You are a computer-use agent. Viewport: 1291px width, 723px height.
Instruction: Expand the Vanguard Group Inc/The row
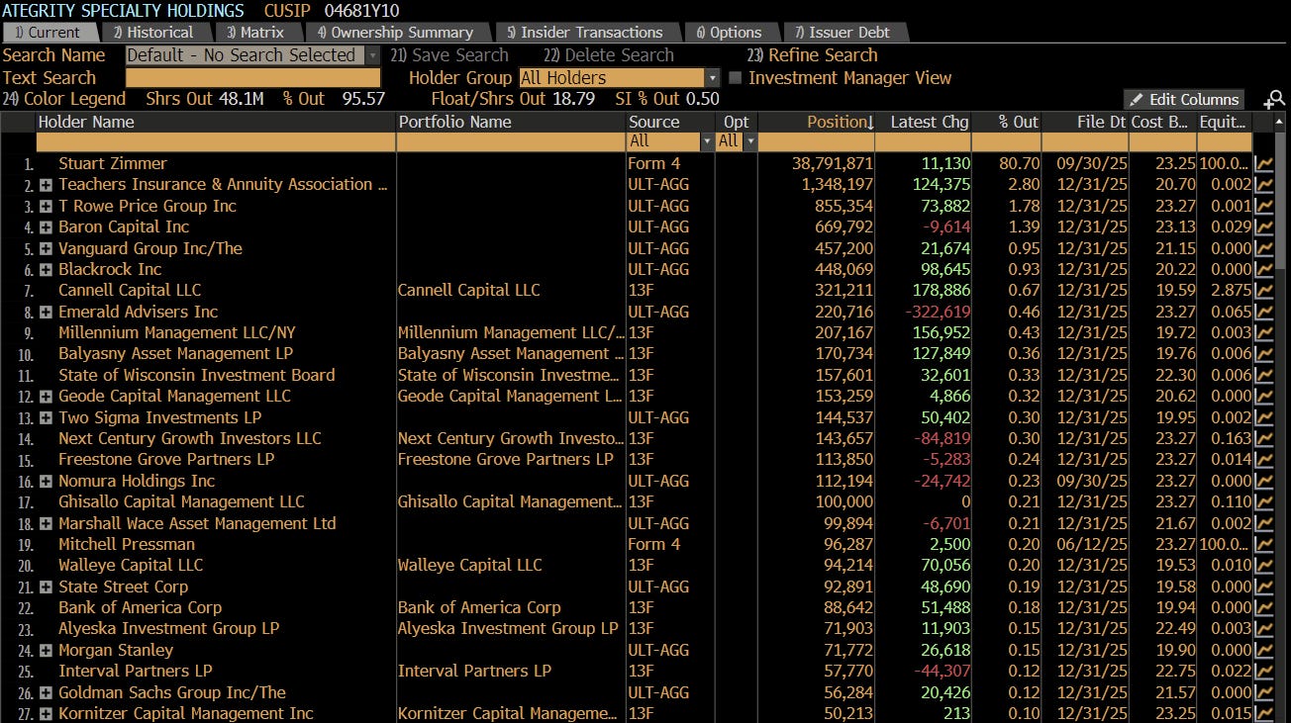point(46,249)
